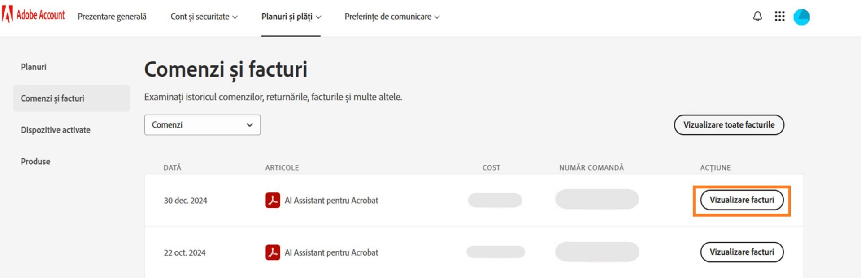Click the AI Assistant item dated 30 dec. 2024
Image resolution: width=861 pixels, height=278 pixels.
click(x=331, y=200)
